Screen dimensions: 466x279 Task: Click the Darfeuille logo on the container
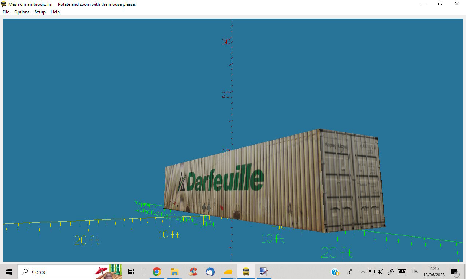[x=221, y=178]
